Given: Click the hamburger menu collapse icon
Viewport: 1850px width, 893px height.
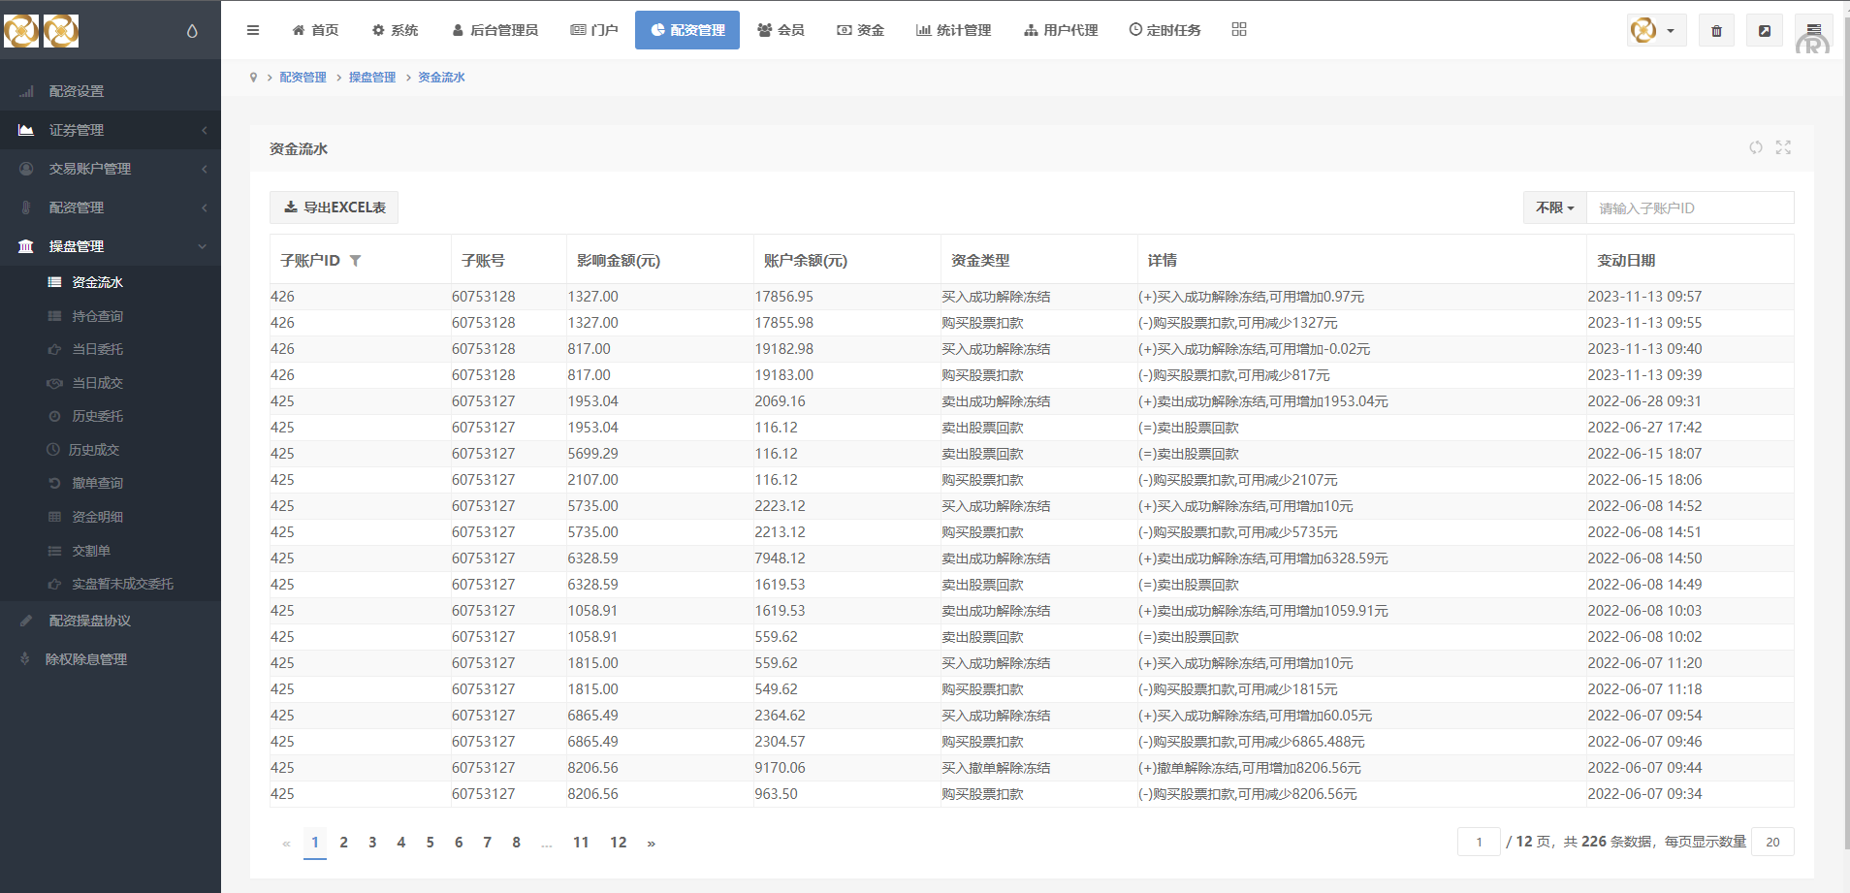Looking at the screenshot, I should (253, 30).
